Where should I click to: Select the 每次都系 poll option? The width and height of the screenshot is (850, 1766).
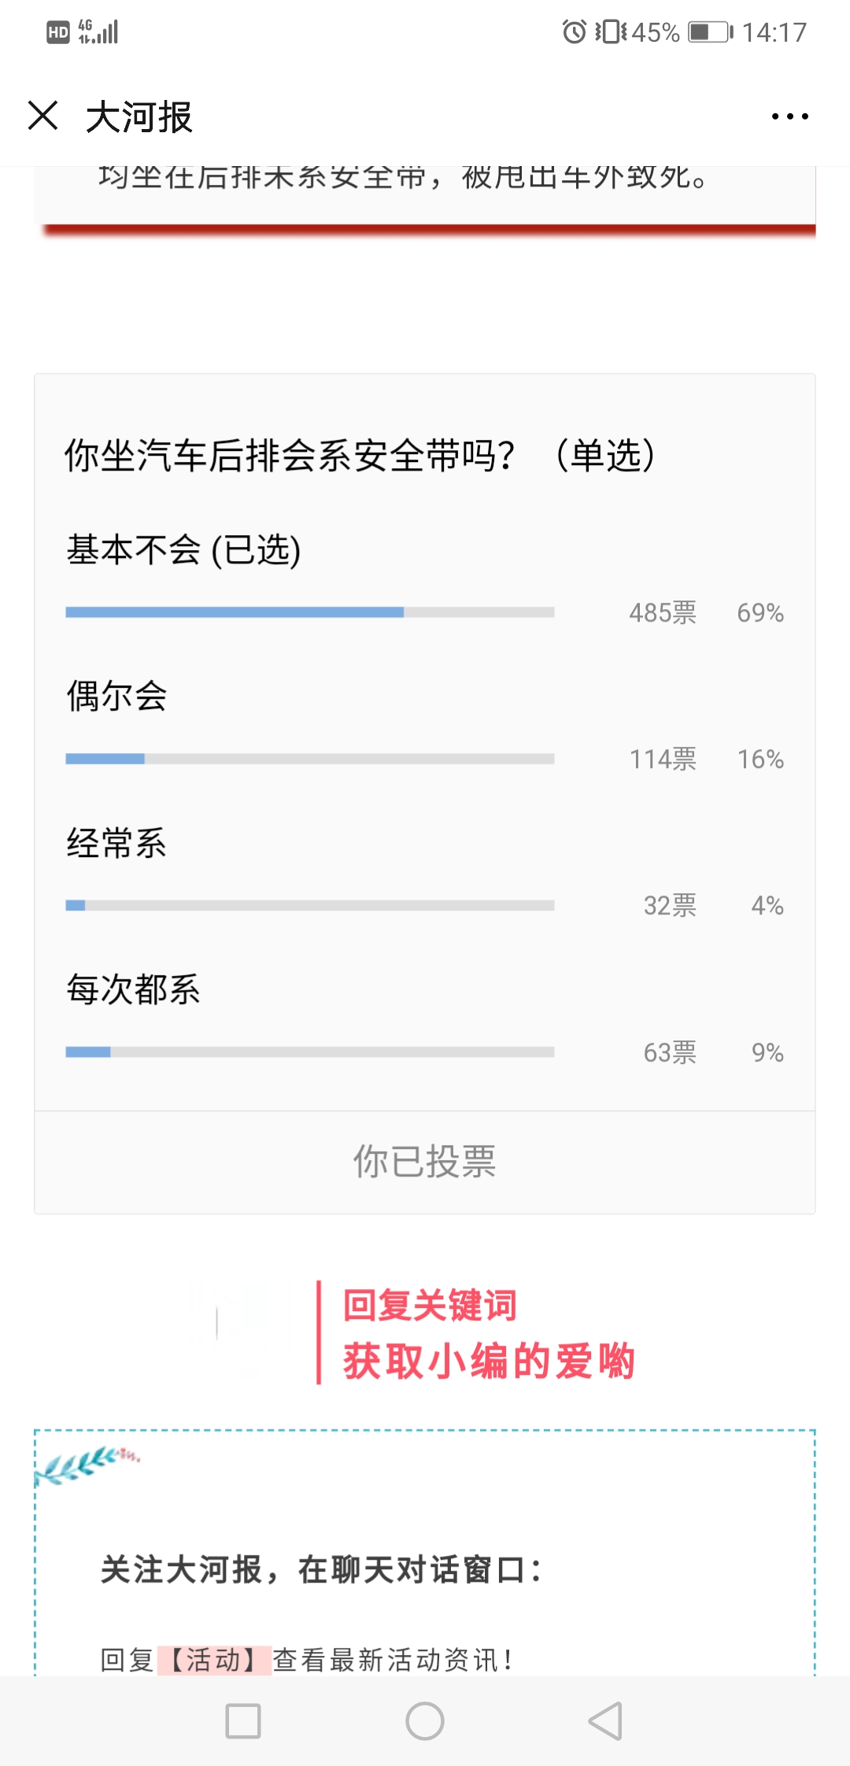(134, 989)
